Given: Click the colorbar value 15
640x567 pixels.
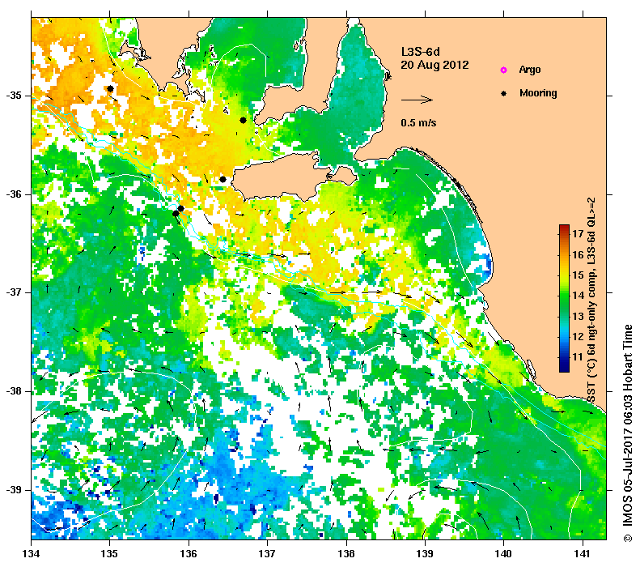Looking at the screenshot, I should click(579, 275).
